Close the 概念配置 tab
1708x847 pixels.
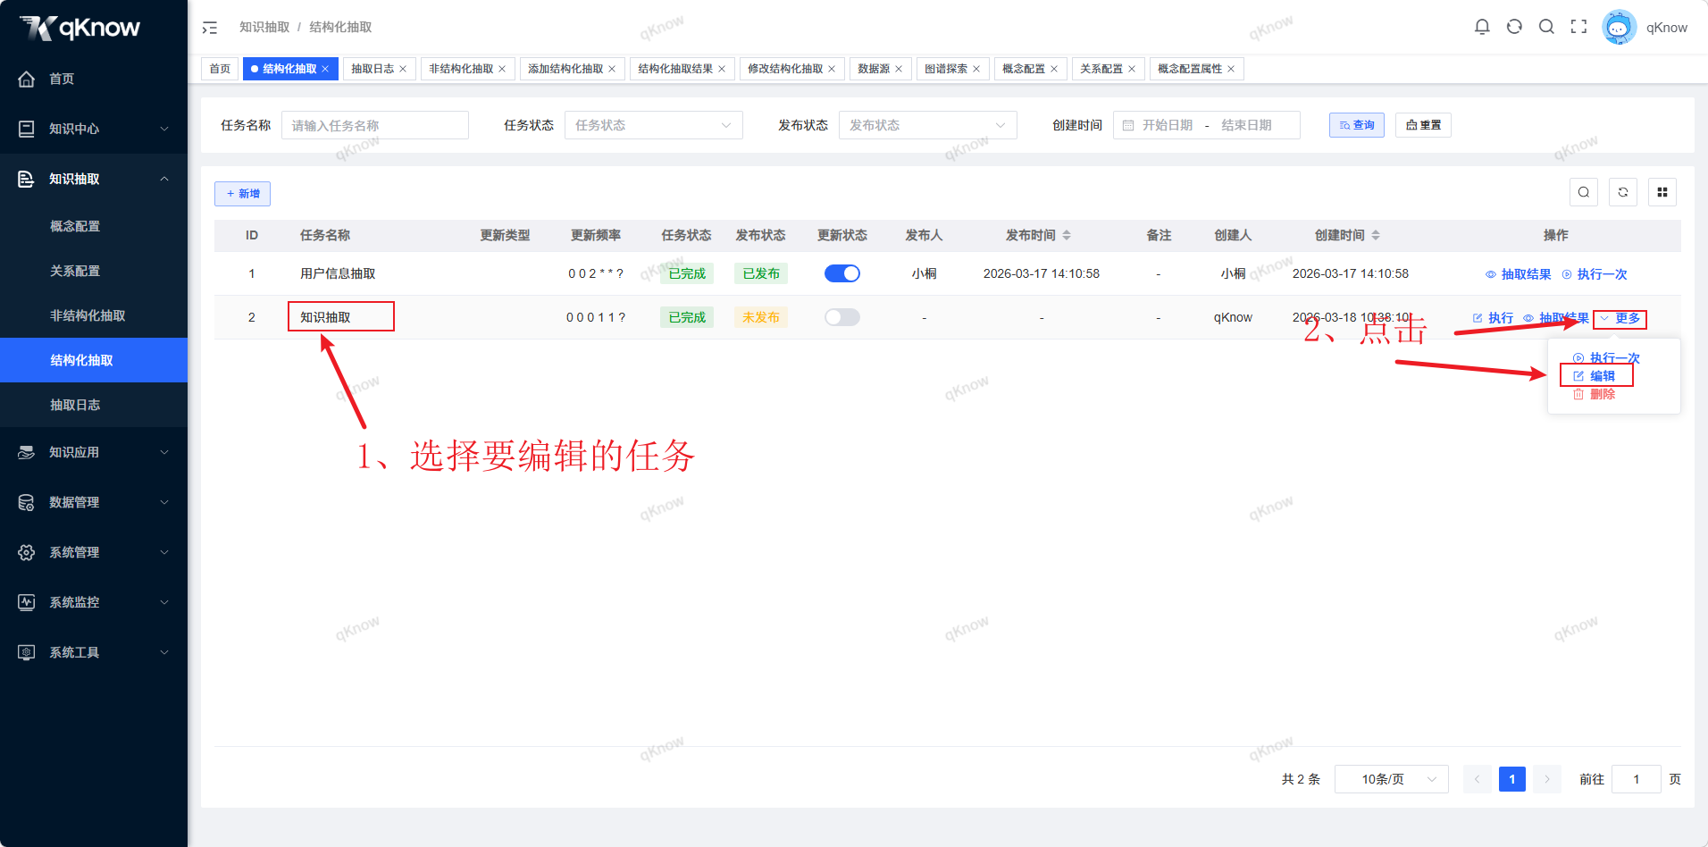point(1054,69)
